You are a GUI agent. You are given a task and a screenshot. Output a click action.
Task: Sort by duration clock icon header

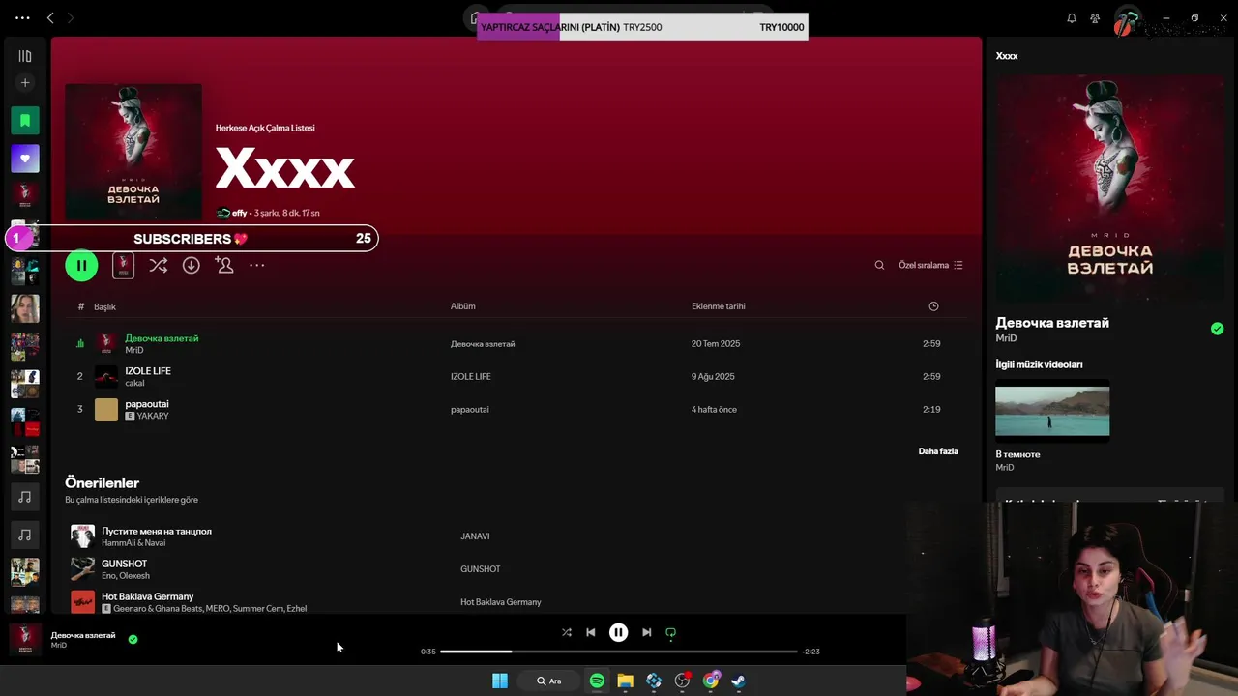[x=933, y=306]
